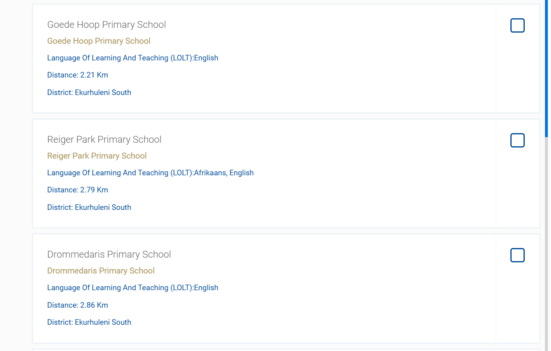This screenshot has width=551, height=351.
Task: Tick the Drommedaris Primary School checkbox
Action: (x=517, y=255)
